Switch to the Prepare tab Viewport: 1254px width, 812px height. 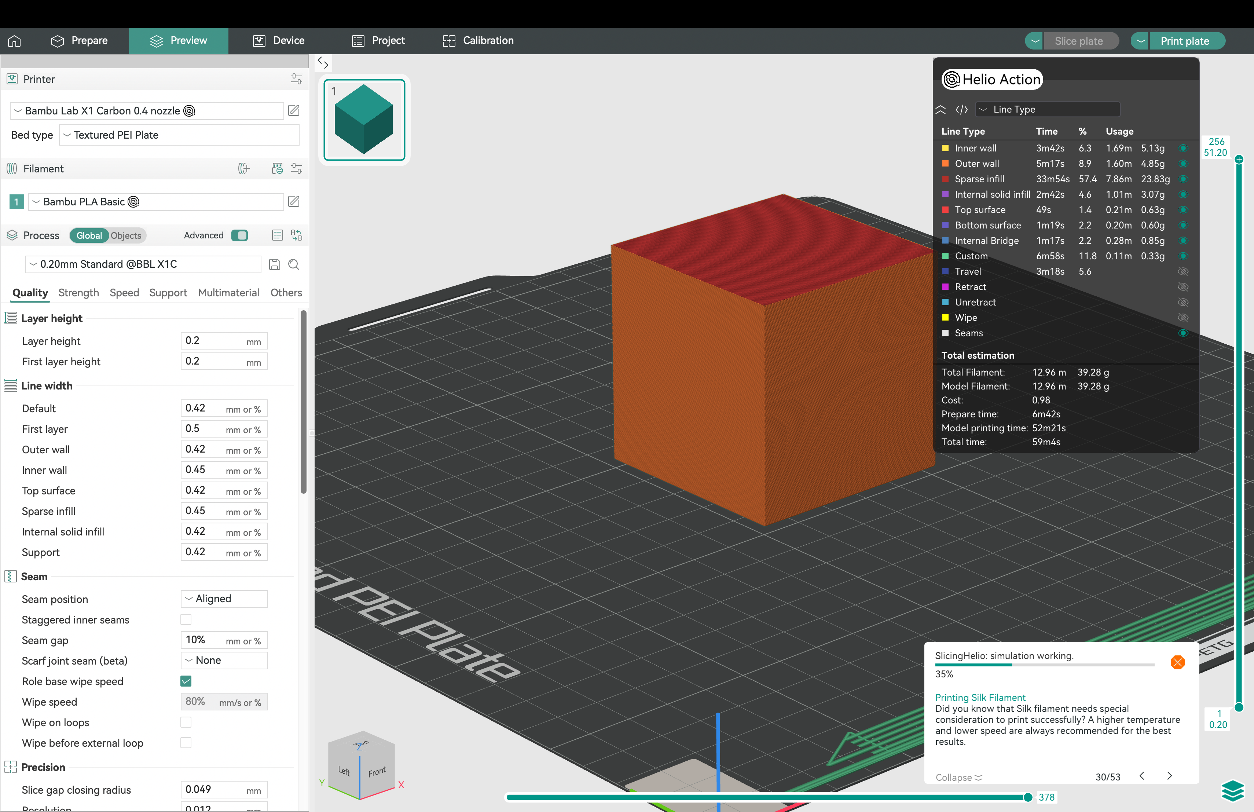pyautogui.click(x=79, y=41)
